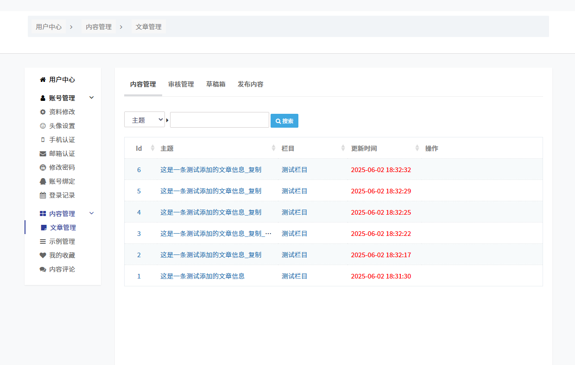Sort table by 更新时间 column arrows
This screenshot has height=365, width=575.
click(417, 148)
